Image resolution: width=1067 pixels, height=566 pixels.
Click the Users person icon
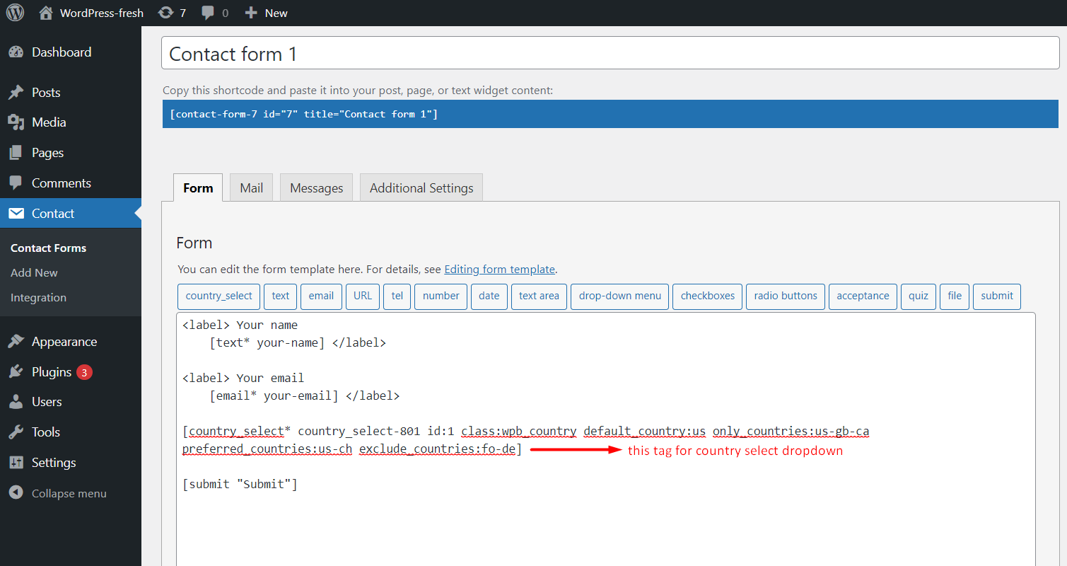pos(16,402)
